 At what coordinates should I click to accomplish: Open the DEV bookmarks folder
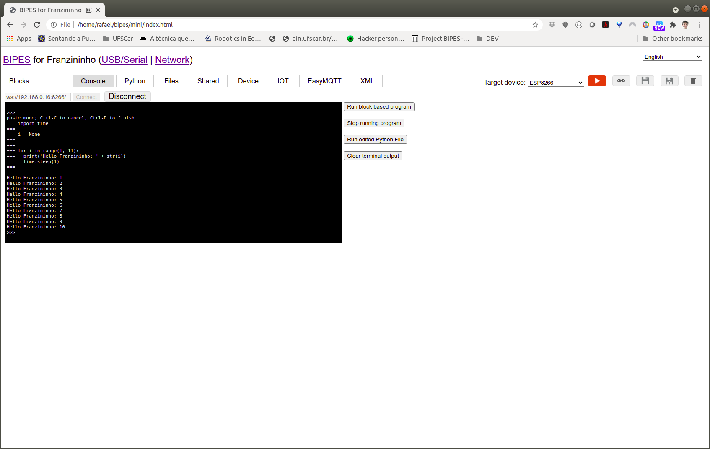(x=487, y=39)
